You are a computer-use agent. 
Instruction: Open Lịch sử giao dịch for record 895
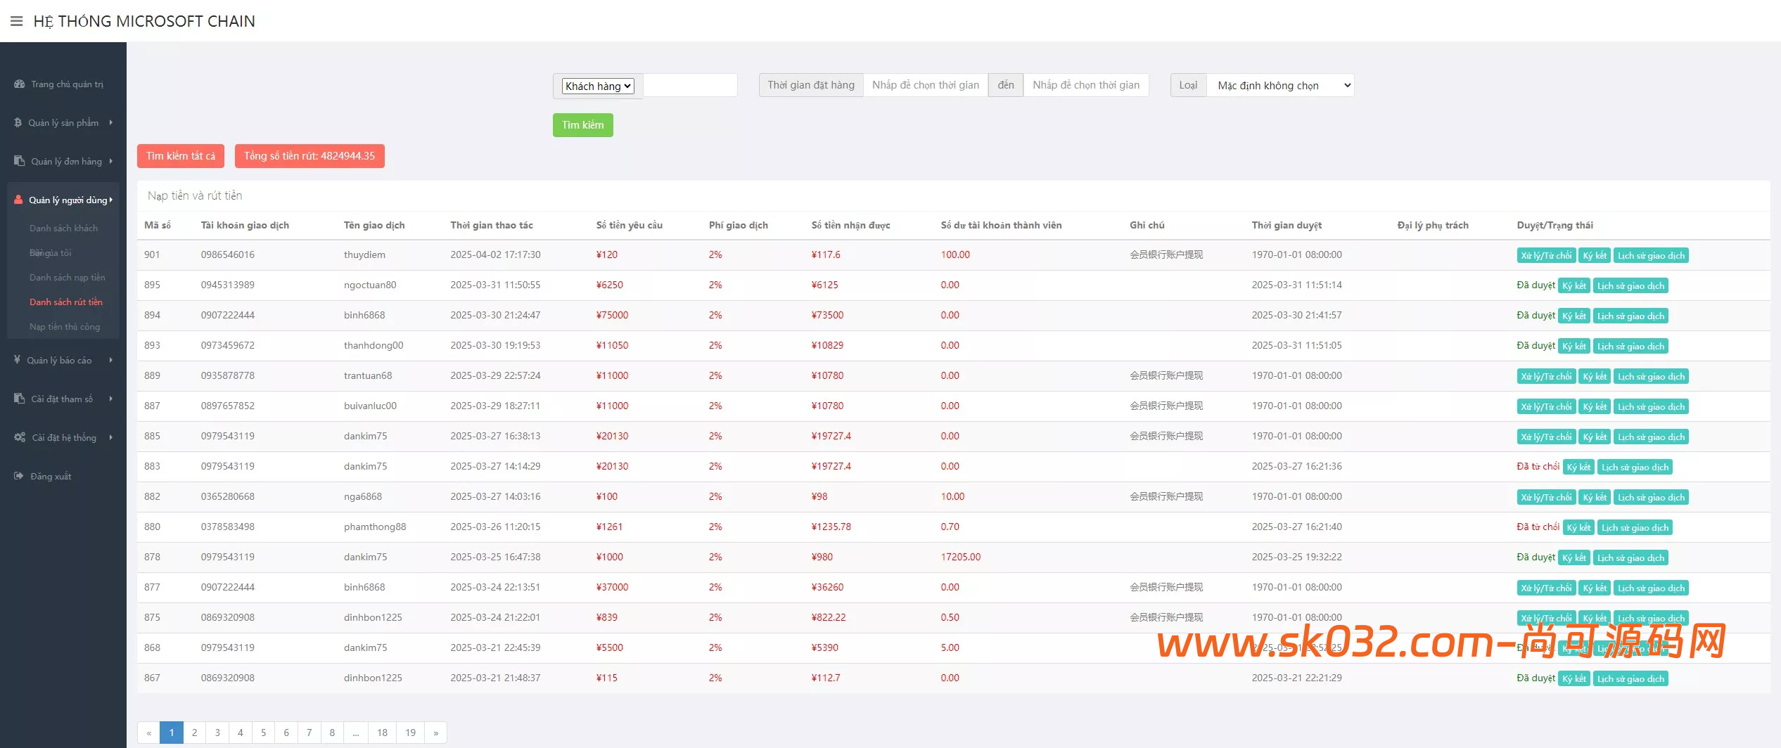click(1630, 286)
